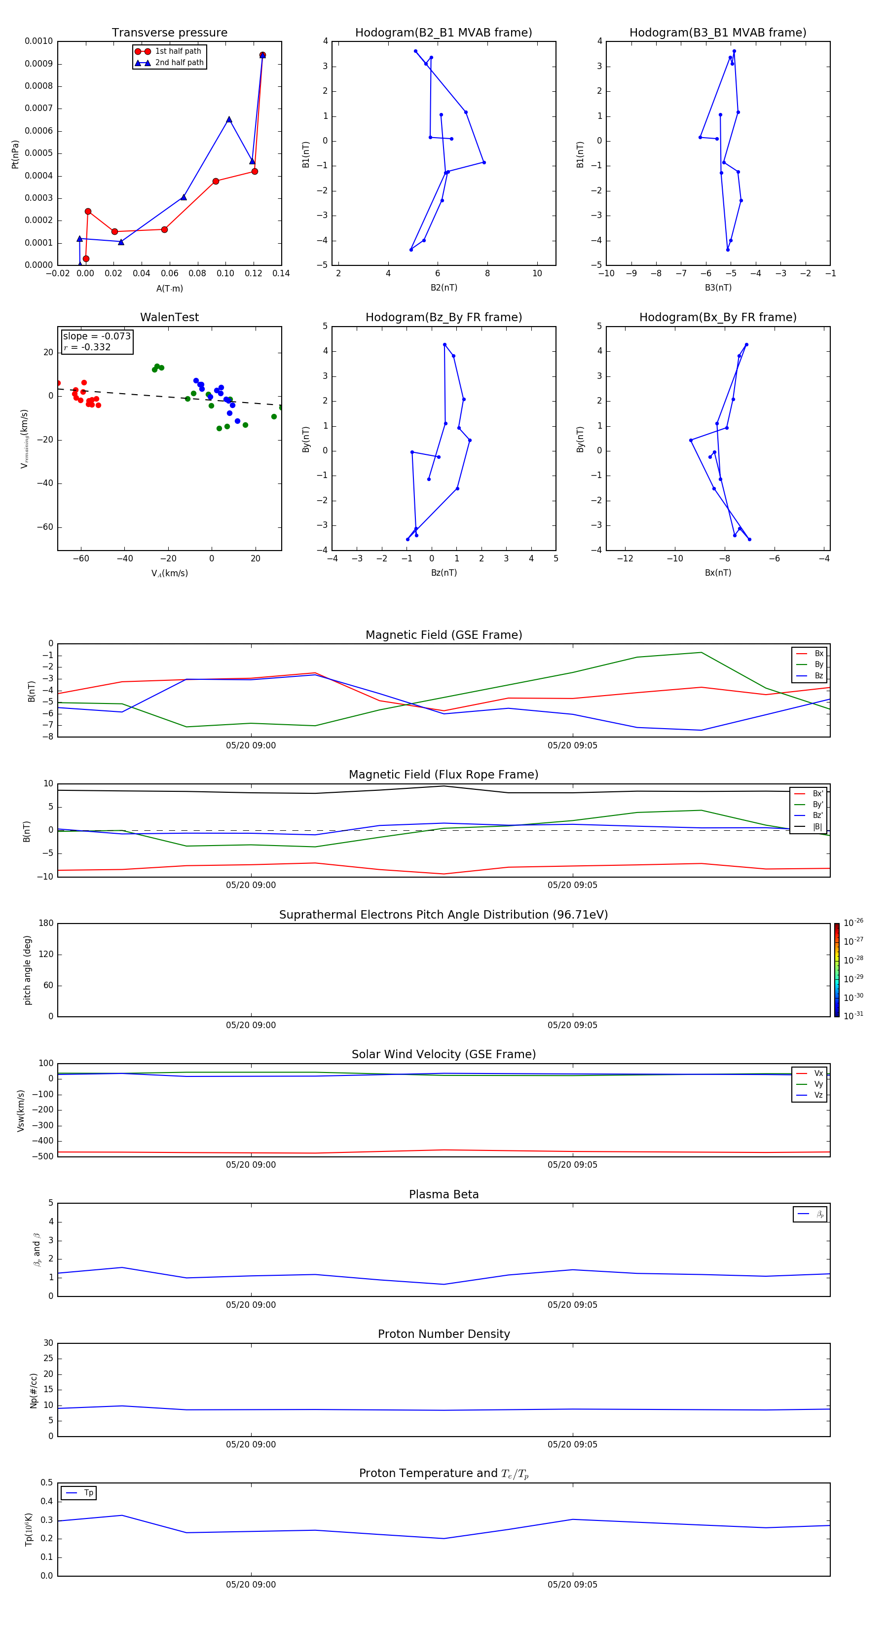This screenshot has width=888, height=1628.
Task: Click the 'Magnetic Field (Flux Rope Frame)' title
Action: coord(444,775)
